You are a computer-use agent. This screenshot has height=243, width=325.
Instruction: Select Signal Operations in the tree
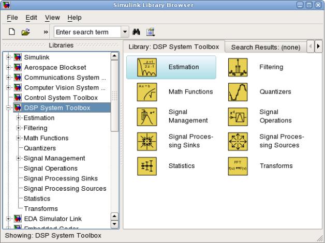51,168
